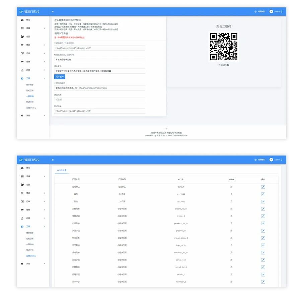This screenshot has height=304, width=303.
Task: Click the admin avatar in the upper panel header
Action: pyautogui.click(x=271, y=12)
